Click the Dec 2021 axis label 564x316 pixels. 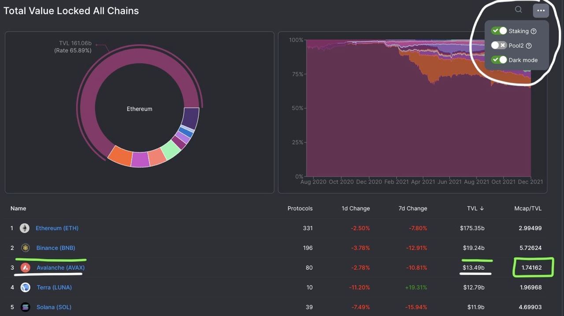(530, 182)
